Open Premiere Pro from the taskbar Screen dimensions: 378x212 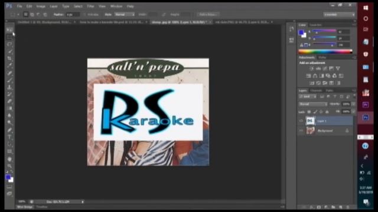pyautogui.click(x=366, y=105)
